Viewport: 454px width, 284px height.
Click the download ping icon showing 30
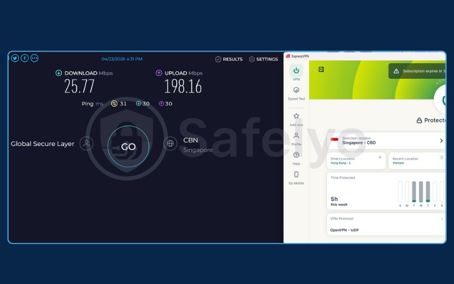click(138, 103)
